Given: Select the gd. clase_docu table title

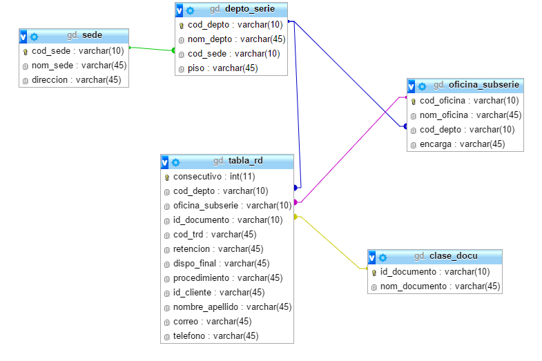Looking at the screenshot, I should [x=446, y=256].
